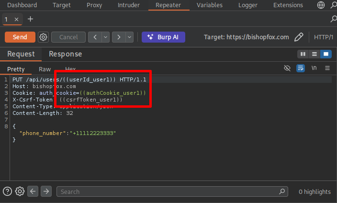Click the globe icon in top bar
The height and width of the screenshot is (203, 337).
point(321,5)
